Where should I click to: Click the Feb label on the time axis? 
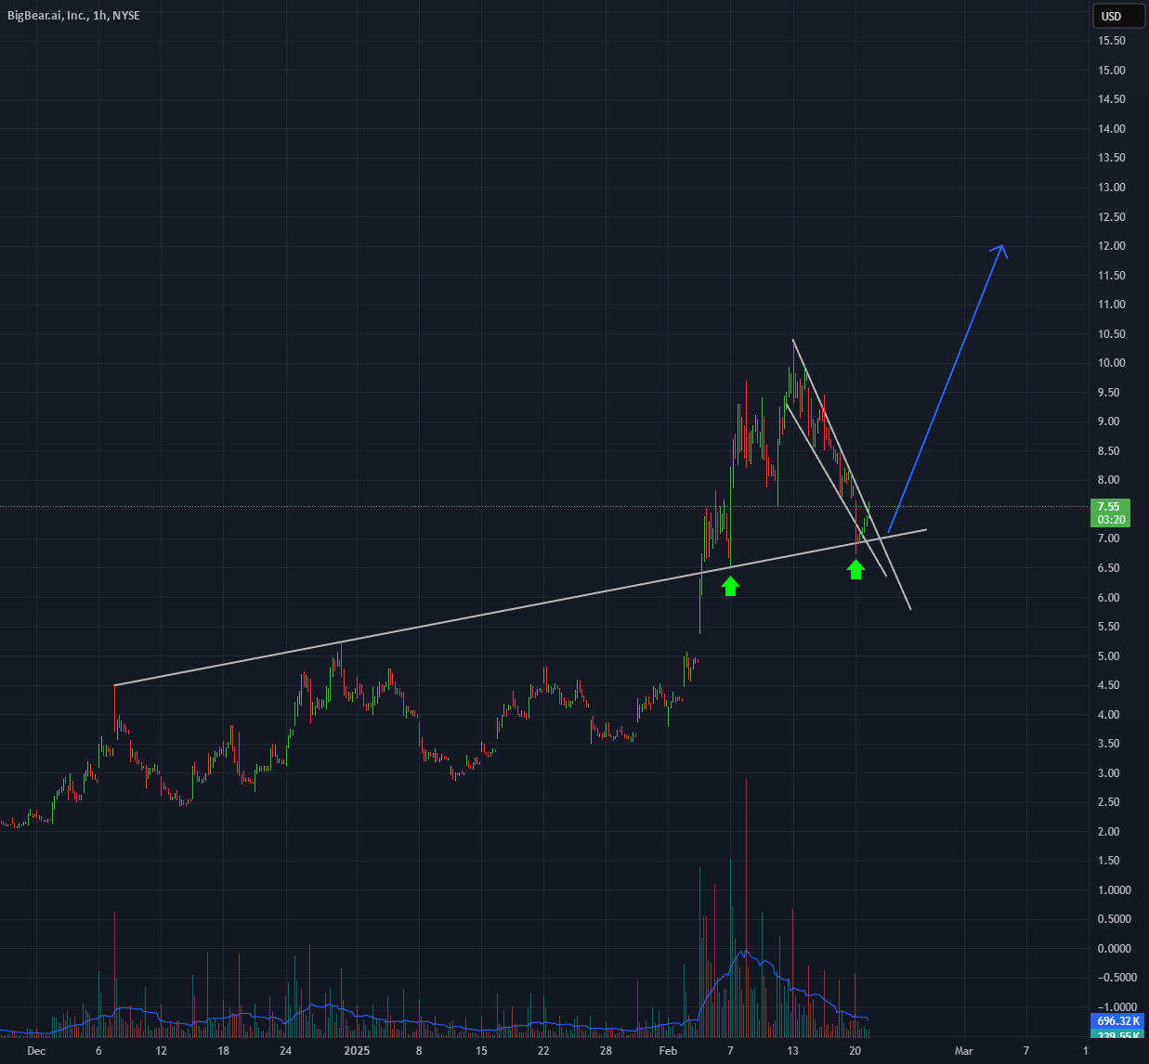coord(668,1051)
